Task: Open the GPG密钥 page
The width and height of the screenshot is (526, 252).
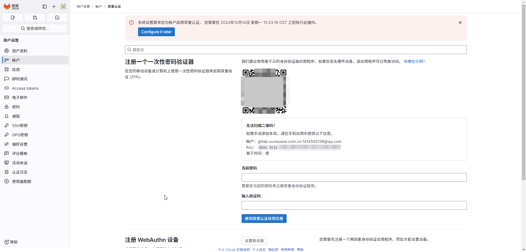Action: point(20,135)
